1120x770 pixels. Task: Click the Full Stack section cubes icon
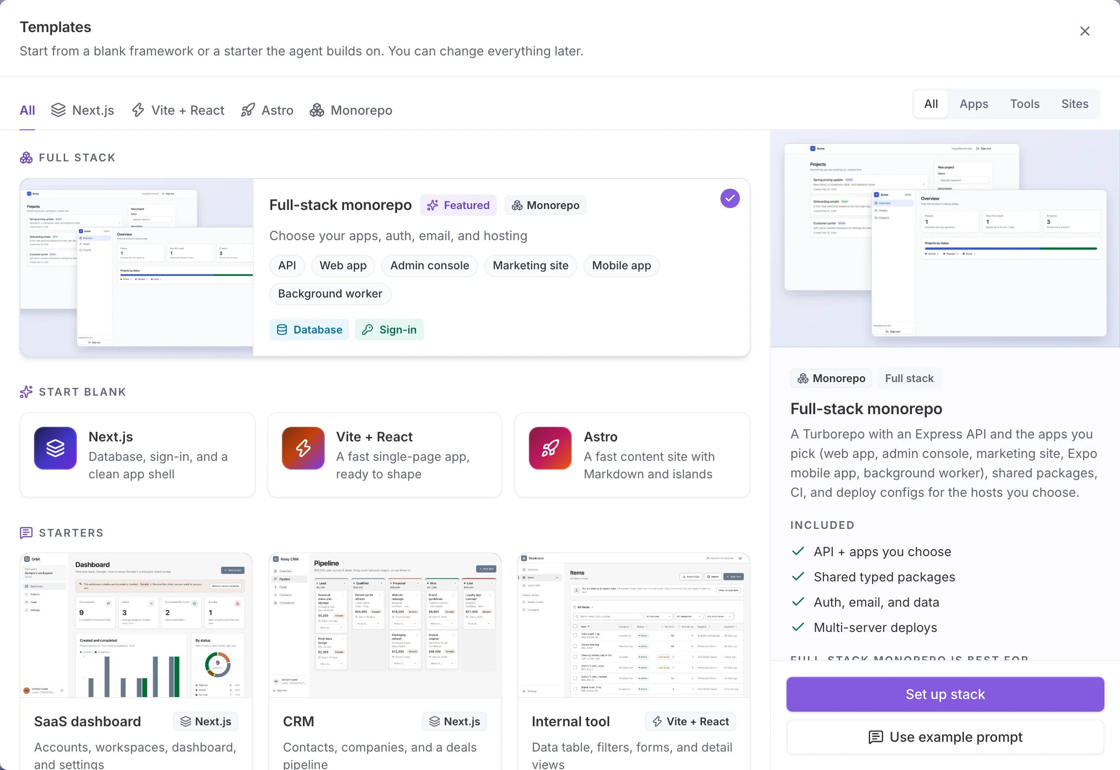(26, 157)
